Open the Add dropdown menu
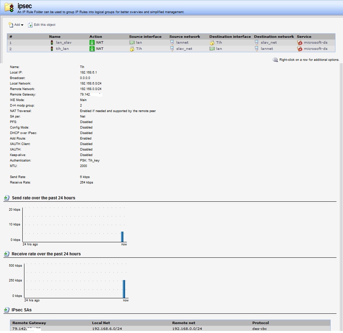 [16, 25]
